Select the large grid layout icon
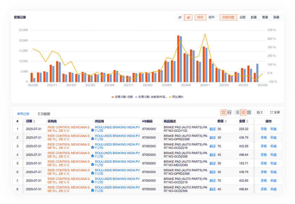Viewport: 295px width, 204px height. click(249, 112)
